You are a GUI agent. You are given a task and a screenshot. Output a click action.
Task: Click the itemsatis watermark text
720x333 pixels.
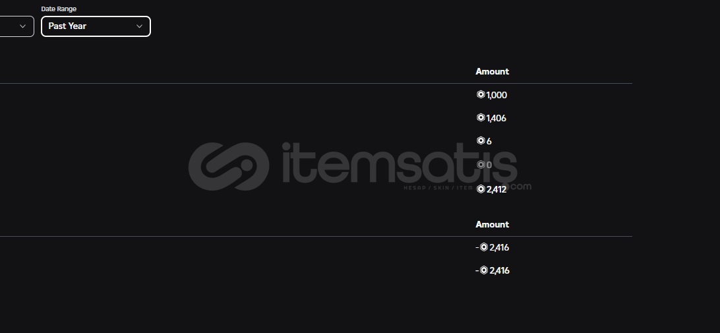click(x=400, y=164)
